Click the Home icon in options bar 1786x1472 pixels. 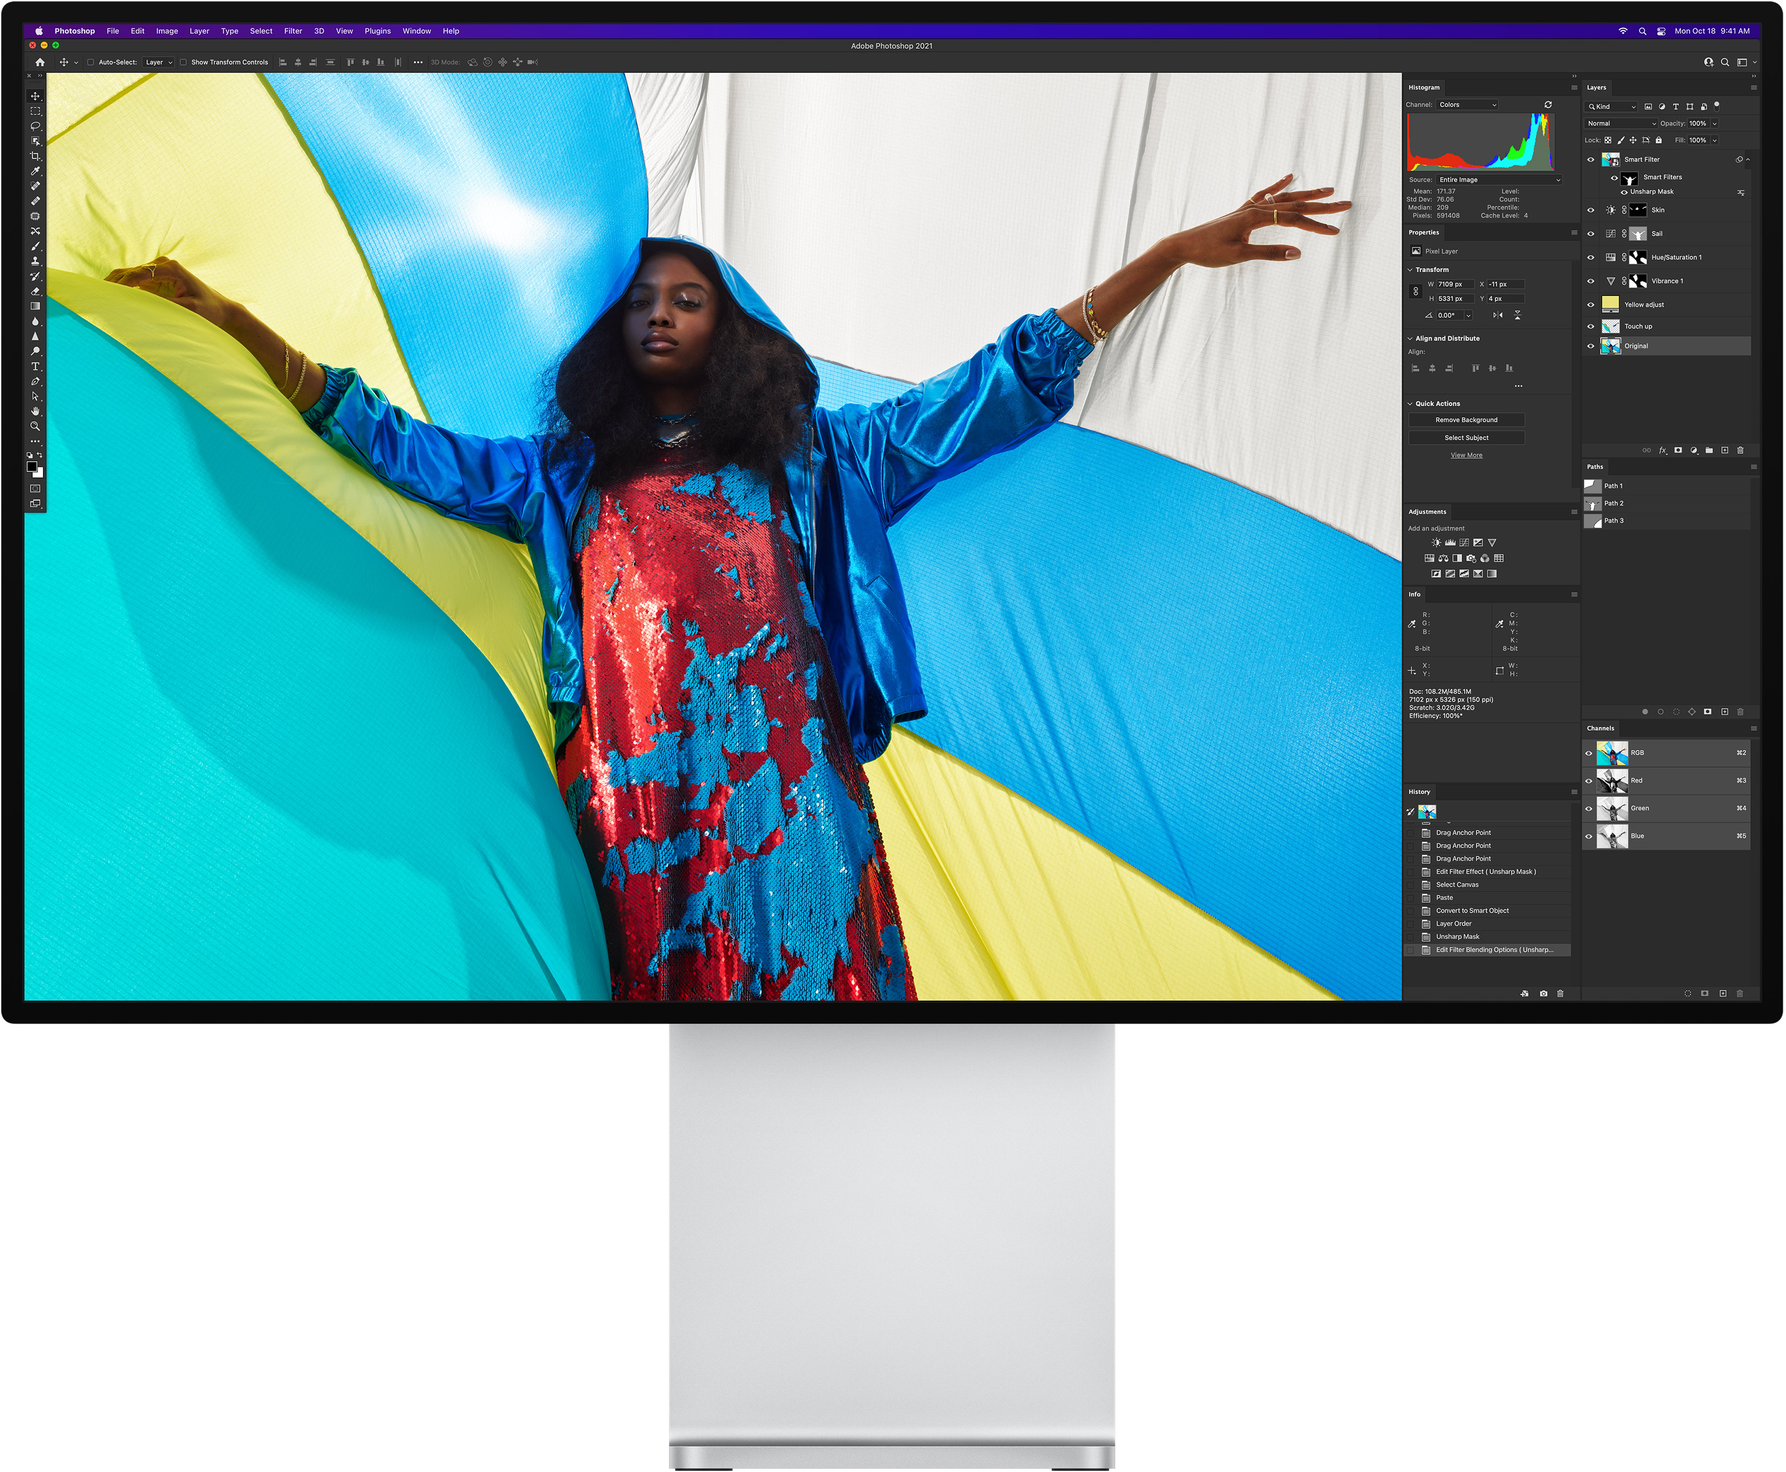[x=40, y=62]
